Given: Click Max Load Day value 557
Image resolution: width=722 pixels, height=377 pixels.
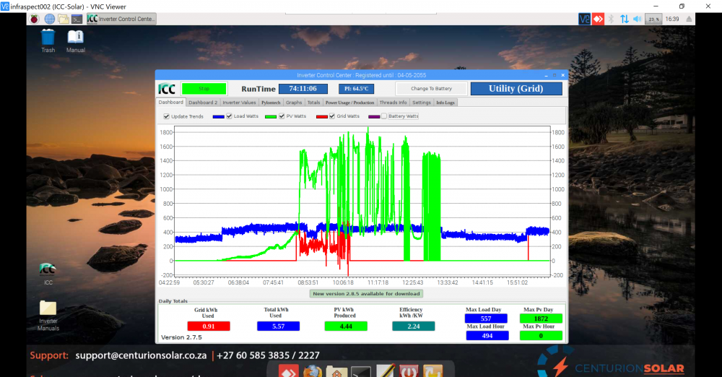Looking at the screenshot, I should pos(486,318).
